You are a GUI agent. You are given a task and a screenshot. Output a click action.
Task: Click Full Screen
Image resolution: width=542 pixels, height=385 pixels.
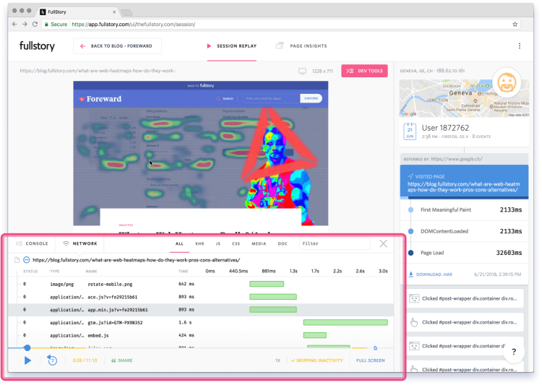coord(370,360)
